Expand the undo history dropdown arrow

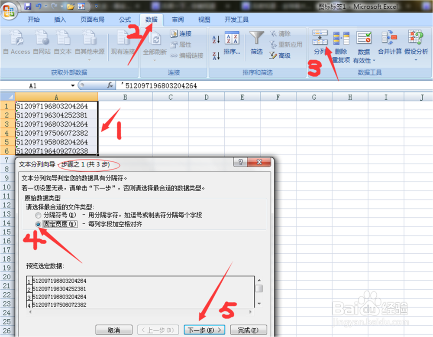[46, 6]
